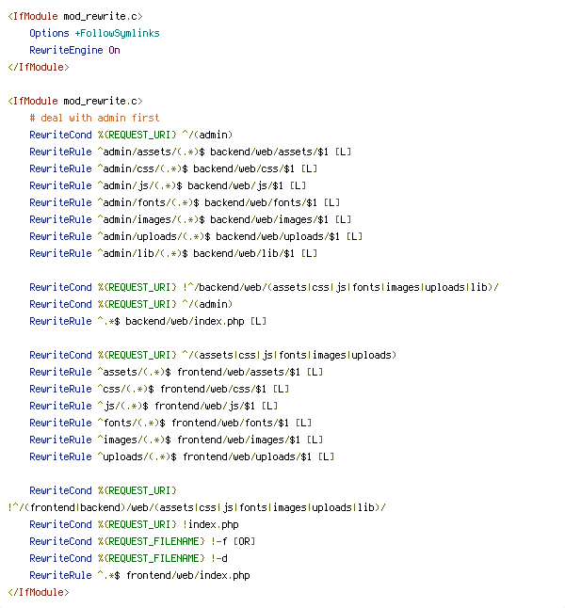Click the ^uploads/(.*)$ rewrite pattern
Viewport: 565px width, 608px height.
[x=137, y=456]
